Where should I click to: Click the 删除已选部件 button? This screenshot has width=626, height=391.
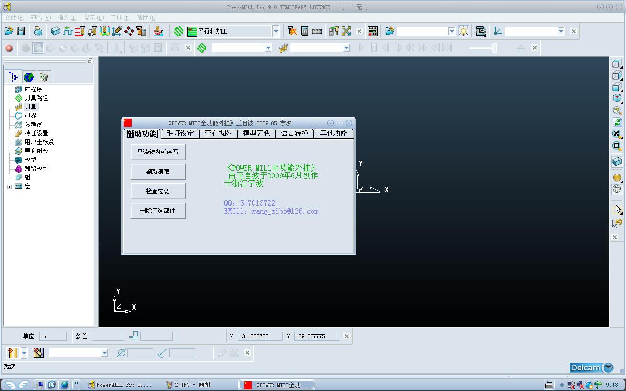[158, 211]
